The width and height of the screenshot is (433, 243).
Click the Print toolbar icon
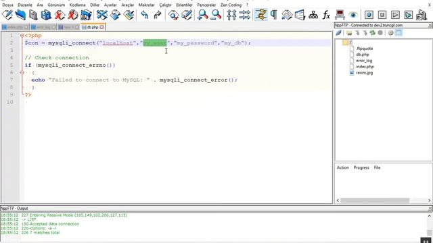click(x=86, y=15)
